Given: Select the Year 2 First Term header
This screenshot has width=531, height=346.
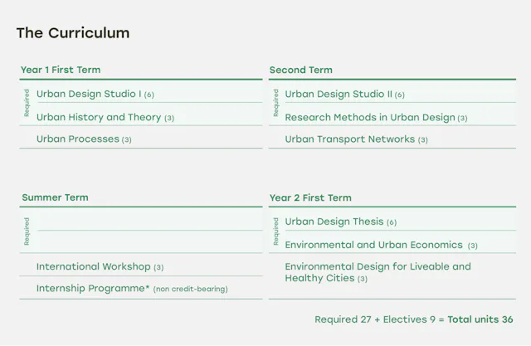Looking at the screenshot, I should click(x=310, y=197).
